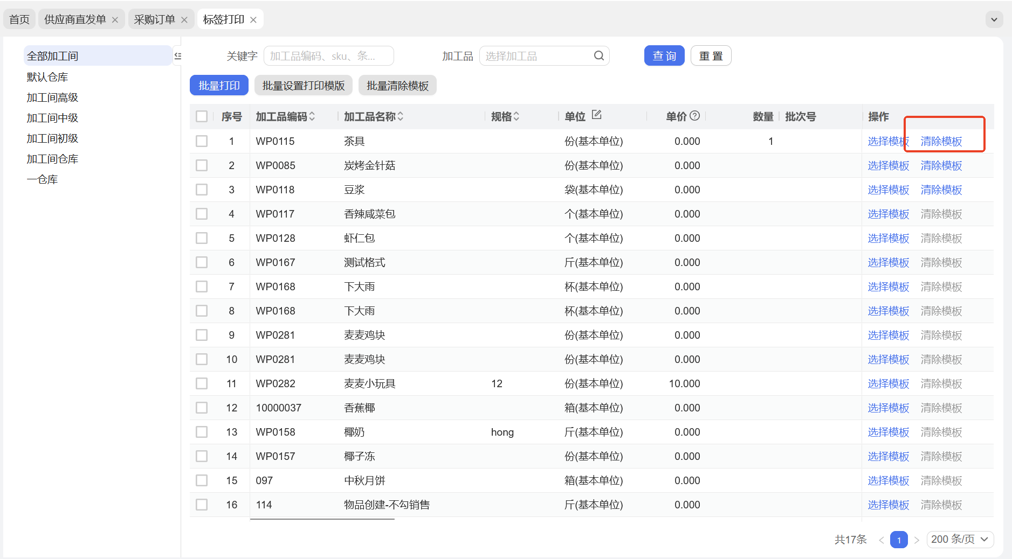Click the search icon in 加工品 field

coord(598,56)
